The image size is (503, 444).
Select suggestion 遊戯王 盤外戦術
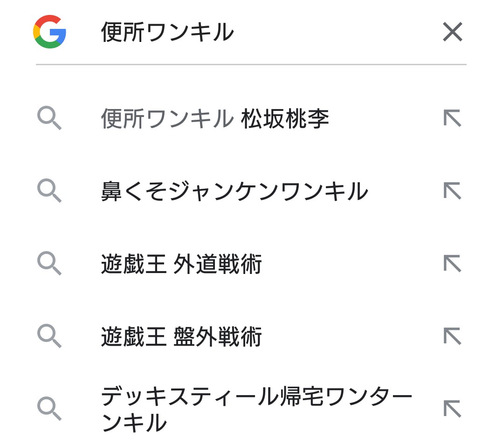point(181,337)
